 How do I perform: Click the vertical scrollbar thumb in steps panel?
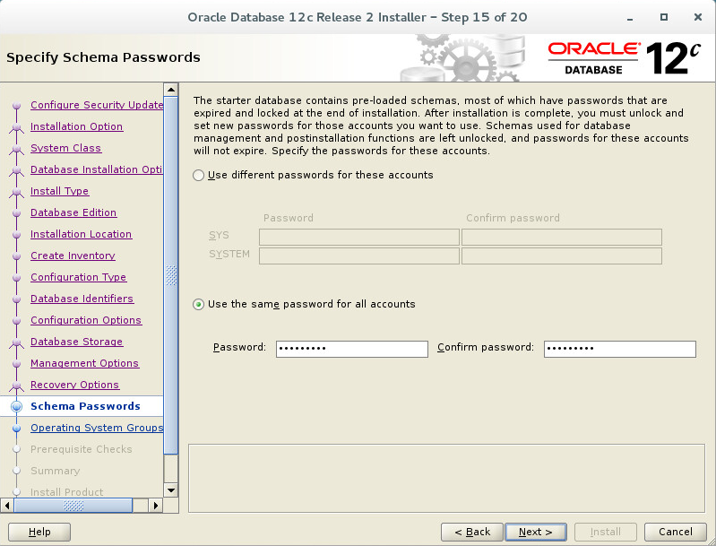171,275
